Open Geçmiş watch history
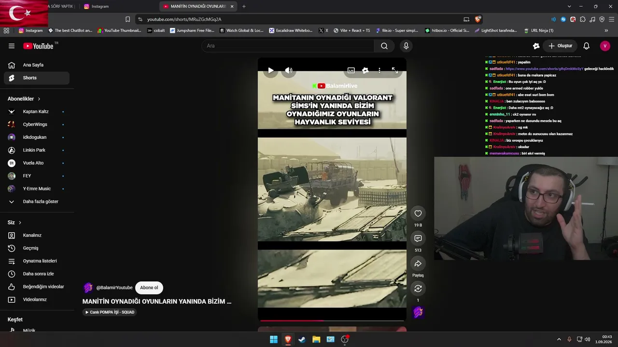 click(x=37, y=248)
